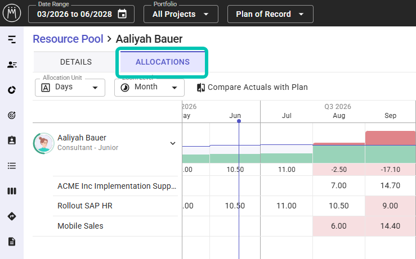The height and width of the screenshot is (259, 416).
Task: Click ACME allocation 7.00 in Aug
Action: pos(339,185)
